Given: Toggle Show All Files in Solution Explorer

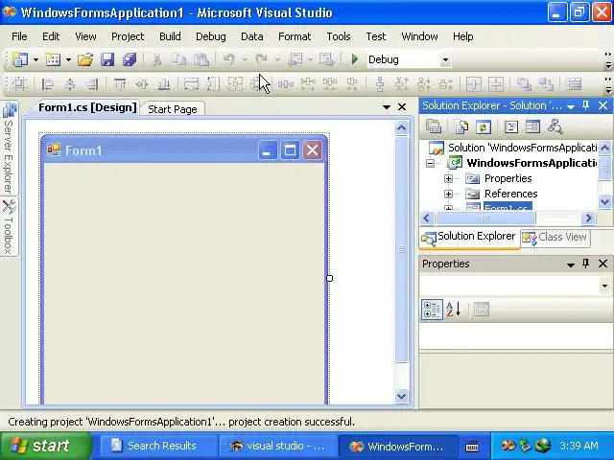Looking at the screenshot, I should [x=461, y=126].
